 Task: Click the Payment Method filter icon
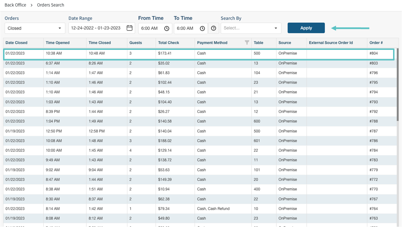click(247, 43)
